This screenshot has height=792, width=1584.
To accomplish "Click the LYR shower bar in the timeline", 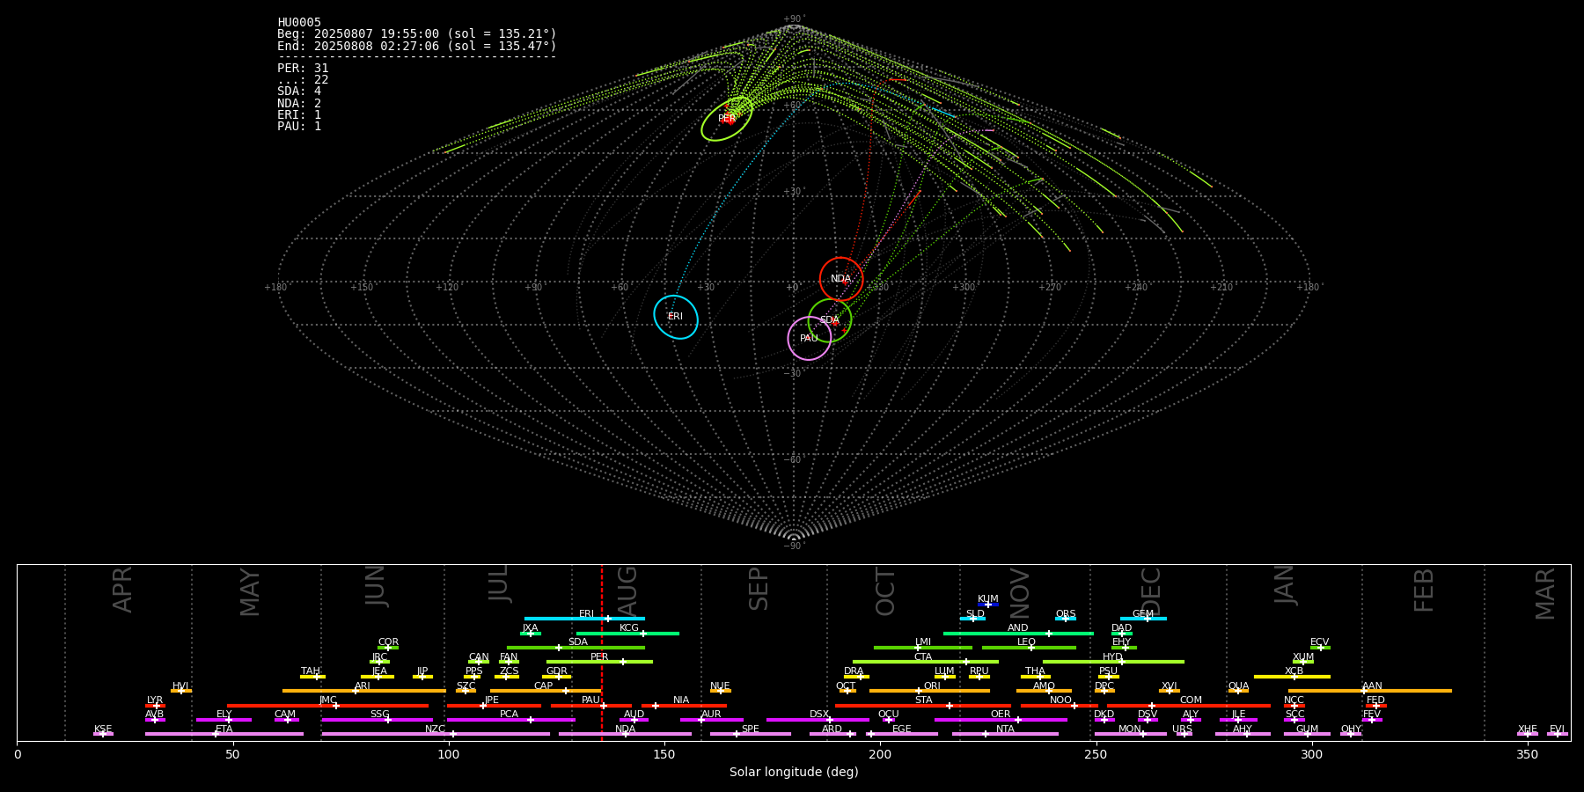I will (155, 706).
